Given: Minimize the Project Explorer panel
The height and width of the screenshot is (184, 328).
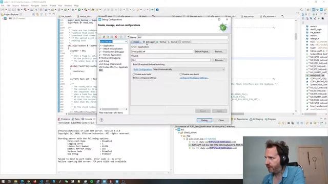Looking at the screenshot, I should [x=50, y=14].
